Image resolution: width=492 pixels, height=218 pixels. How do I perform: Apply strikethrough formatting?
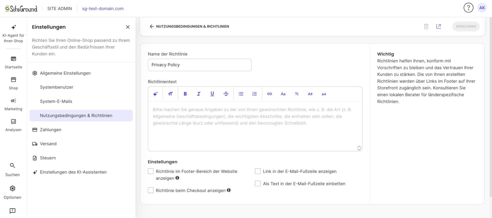(226, 94)
